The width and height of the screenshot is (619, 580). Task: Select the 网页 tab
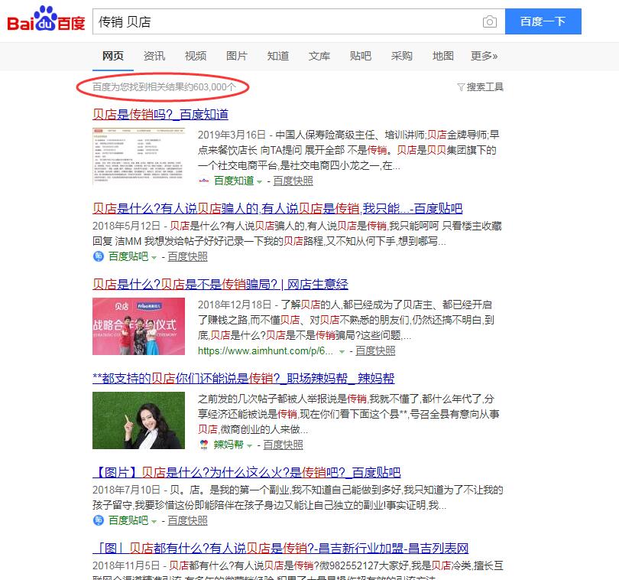113,56
